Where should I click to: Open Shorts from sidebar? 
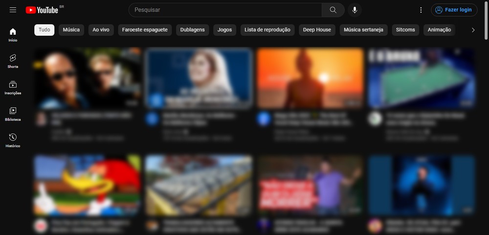pos(13,61)
